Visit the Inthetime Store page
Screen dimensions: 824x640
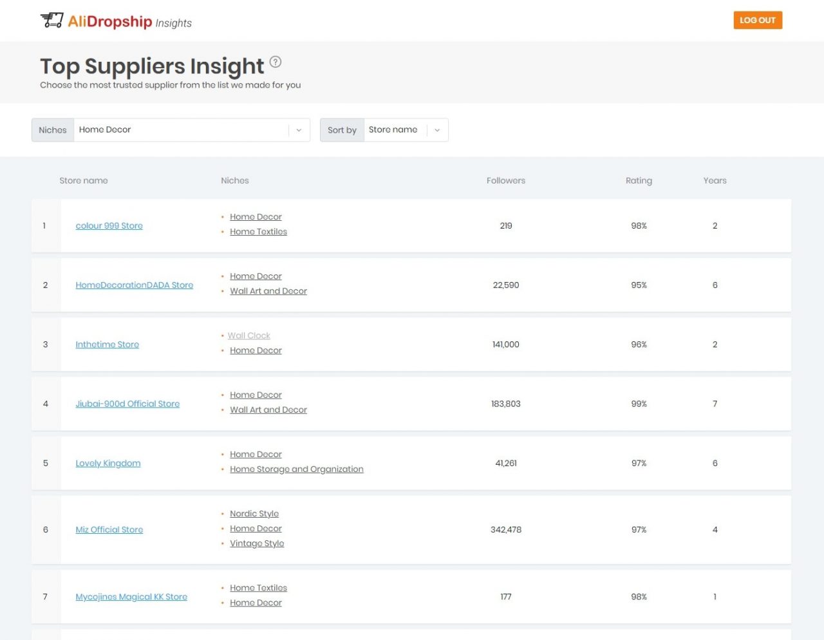coord(107,344)
